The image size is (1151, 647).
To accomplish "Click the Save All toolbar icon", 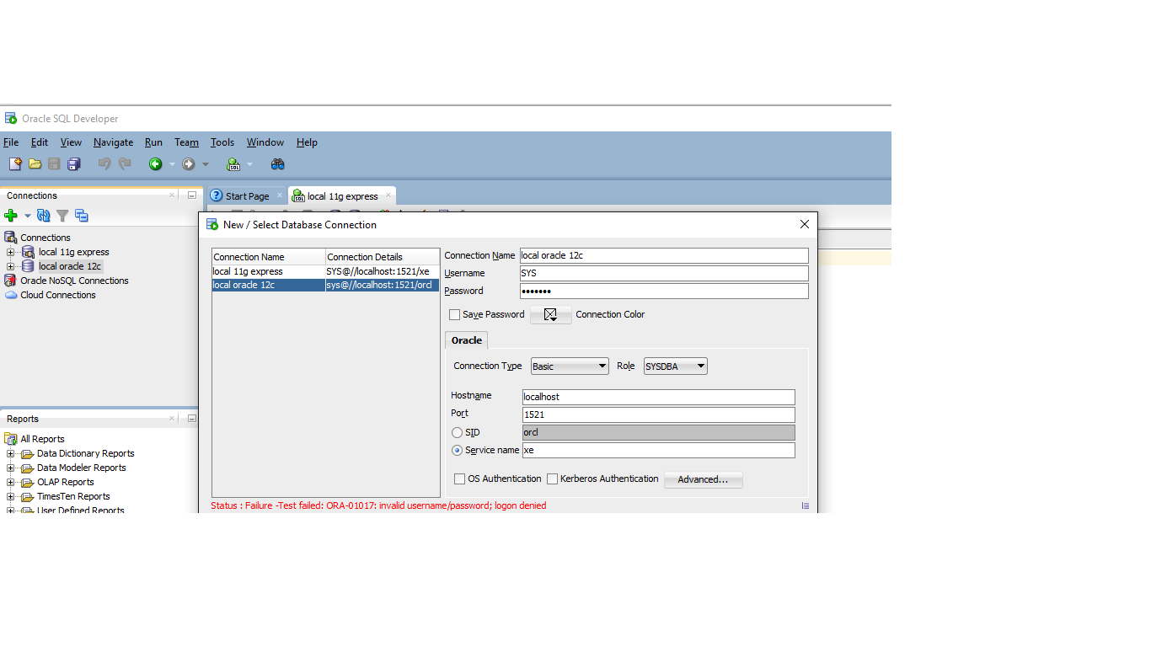I will pyautogui.click(x=74, y=164).
